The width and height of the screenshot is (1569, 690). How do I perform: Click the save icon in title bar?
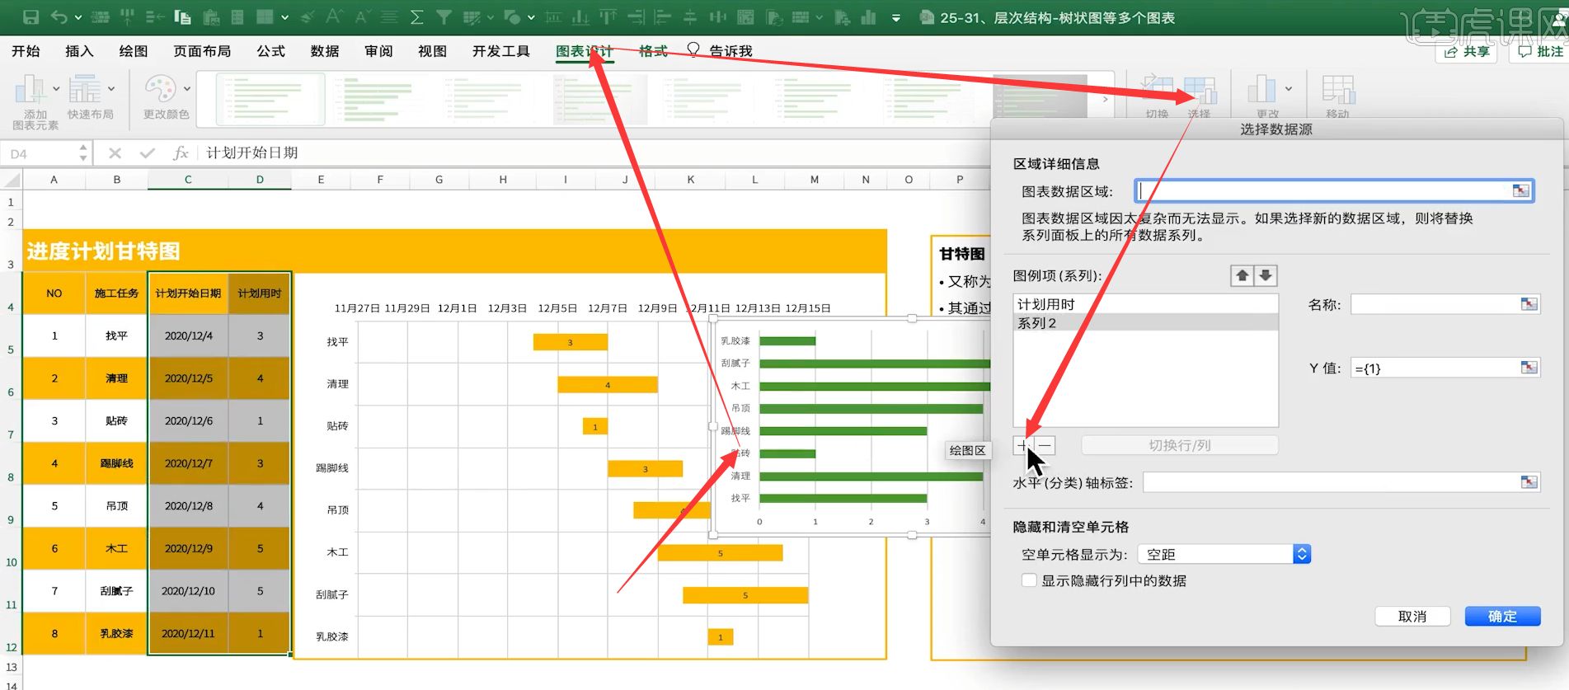pyautogui.click(x=31, y=17)
